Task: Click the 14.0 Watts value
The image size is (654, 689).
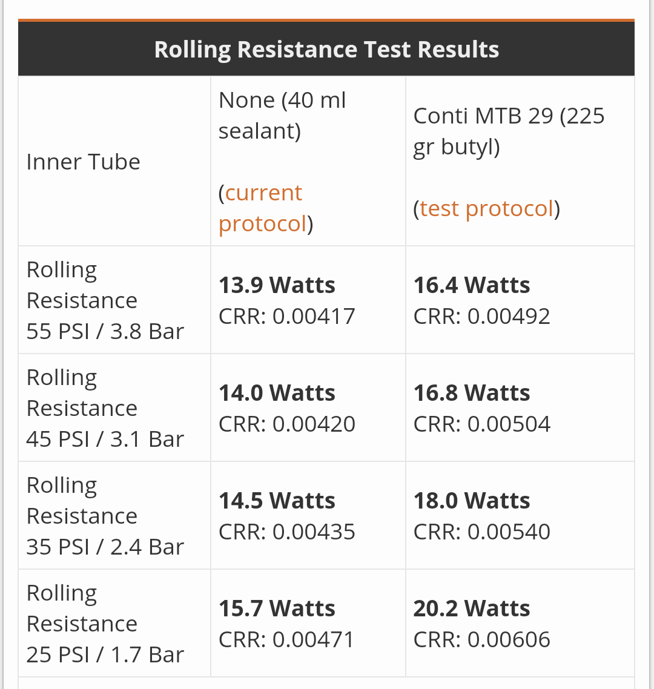Action: (x=277, y=393)
